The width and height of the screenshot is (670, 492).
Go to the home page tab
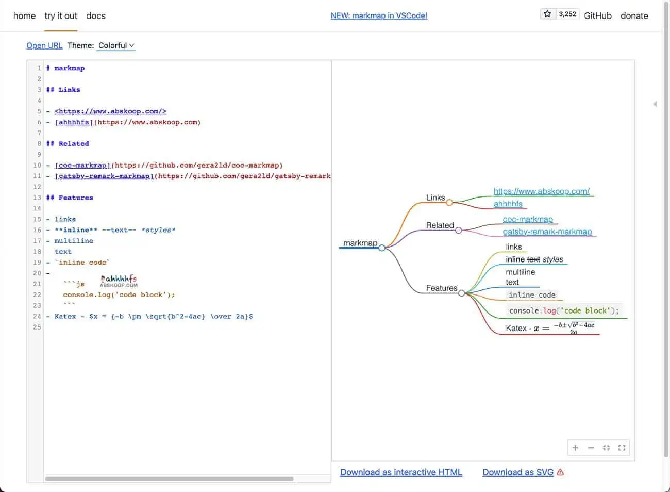click(24, 16)
